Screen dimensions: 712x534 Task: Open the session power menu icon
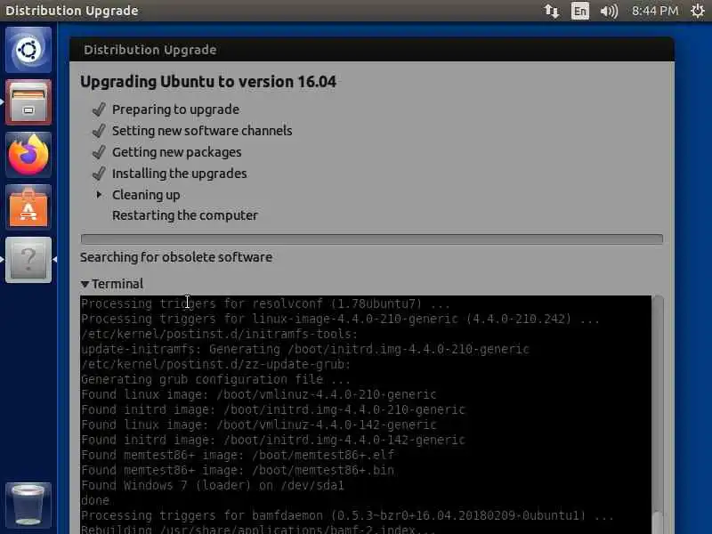pos(697,11)
